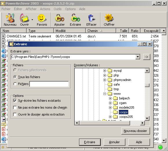Click the Extraire toolbar icon

pyautogui.click(x=75, y=18)
